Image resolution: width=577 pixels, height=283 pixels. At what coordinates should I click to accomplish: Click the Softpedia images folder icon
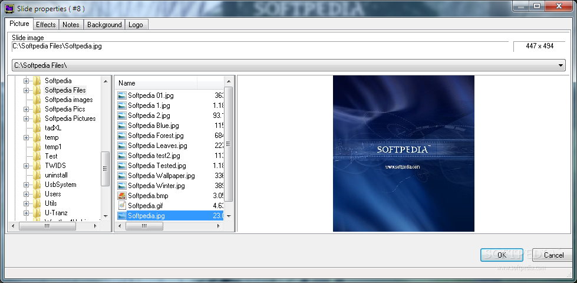(x=37, y=100)
